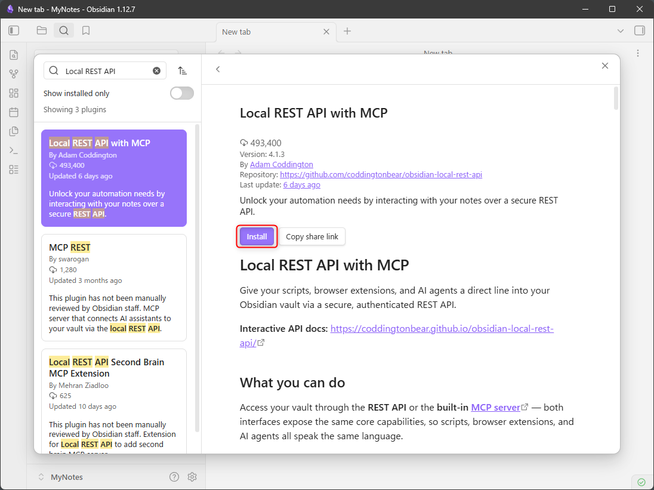This screenshot has width=654, height=490.
Task: Click the Install button
Action: point(257,236)
